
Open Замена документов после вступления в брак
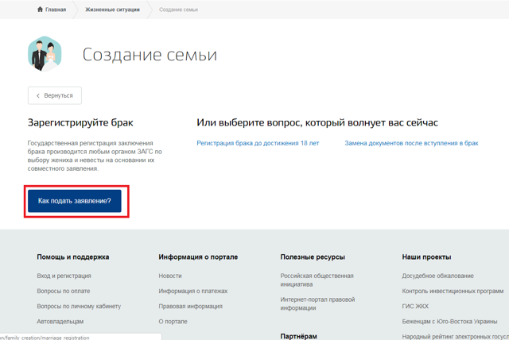tap(411, 143)
